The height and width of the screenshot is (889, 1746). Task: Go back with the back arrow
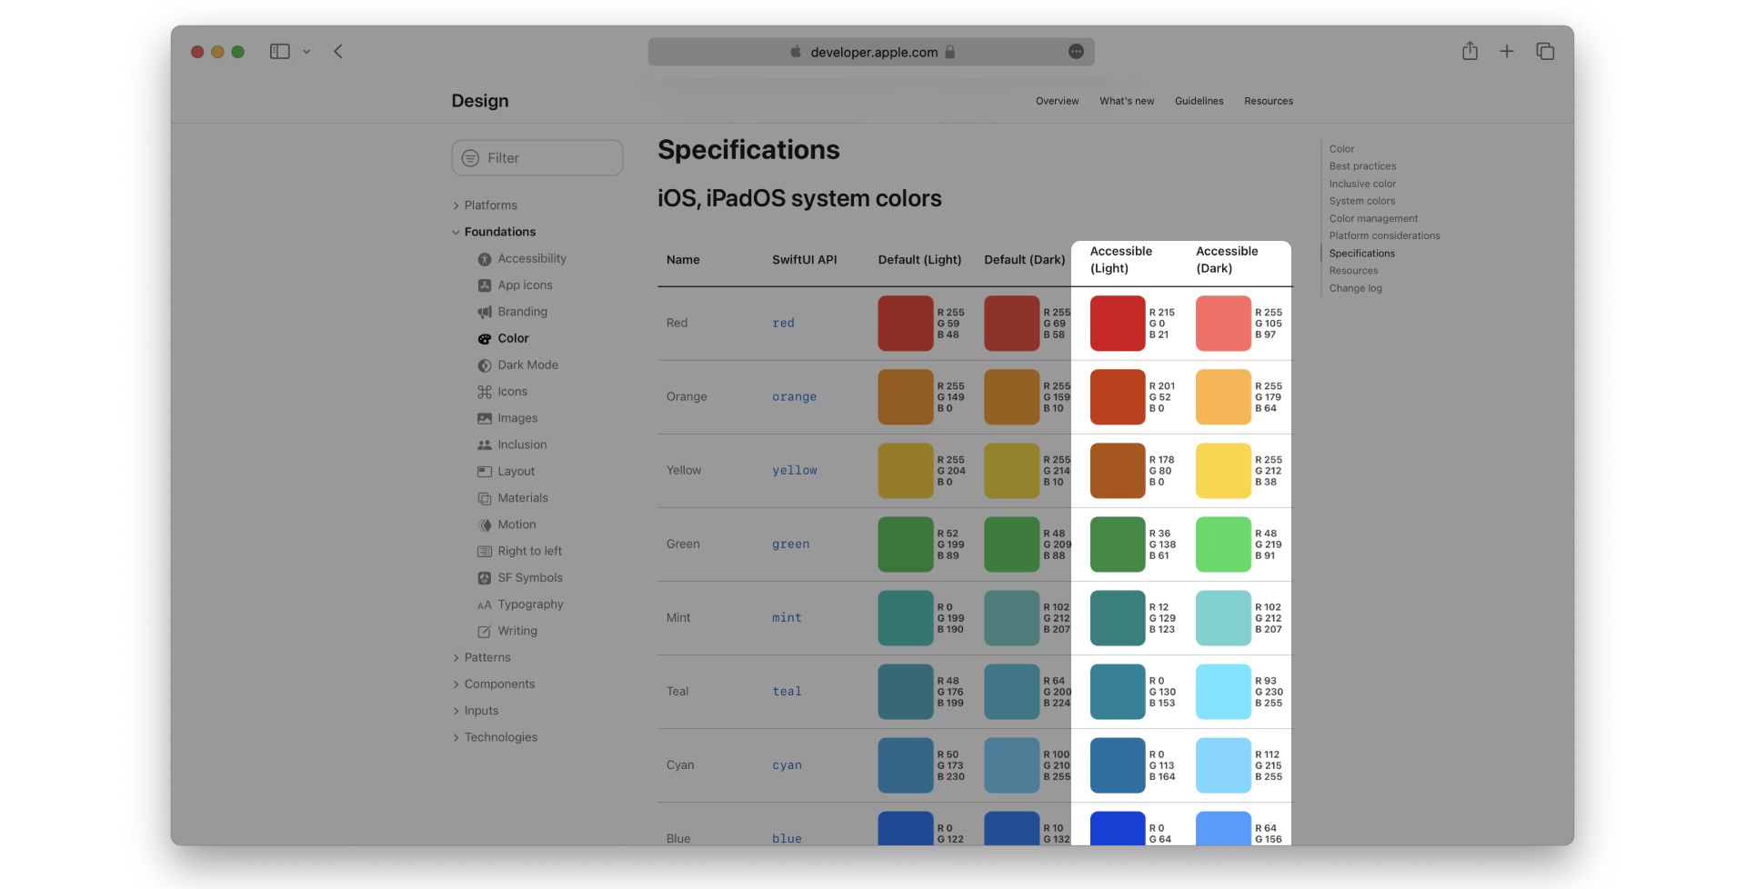[338, 52]
